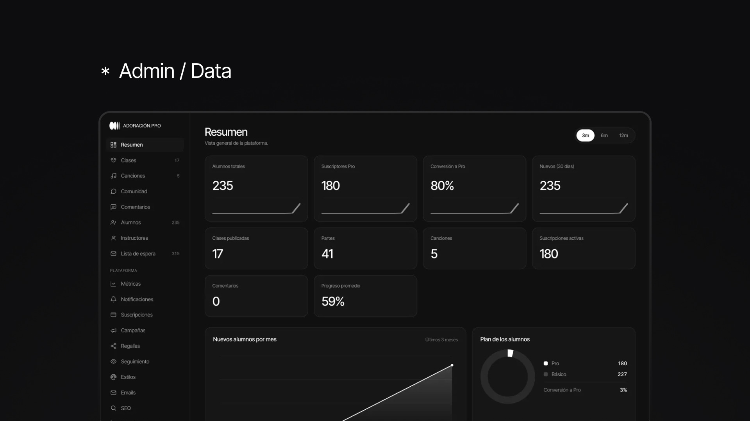The height and width of the screenshot is (421, 750).
Task: Click the graduation cap Clases icon
Action: click(x=113, y=160)
